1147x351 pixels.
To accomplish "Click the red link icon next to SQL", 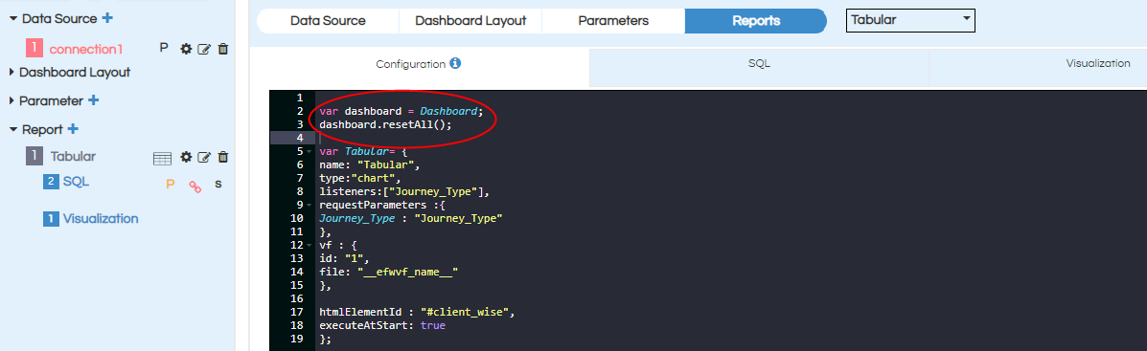I will (x=195, y=186).
